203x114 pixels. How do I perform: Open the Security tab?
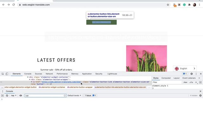coord(99,74)
